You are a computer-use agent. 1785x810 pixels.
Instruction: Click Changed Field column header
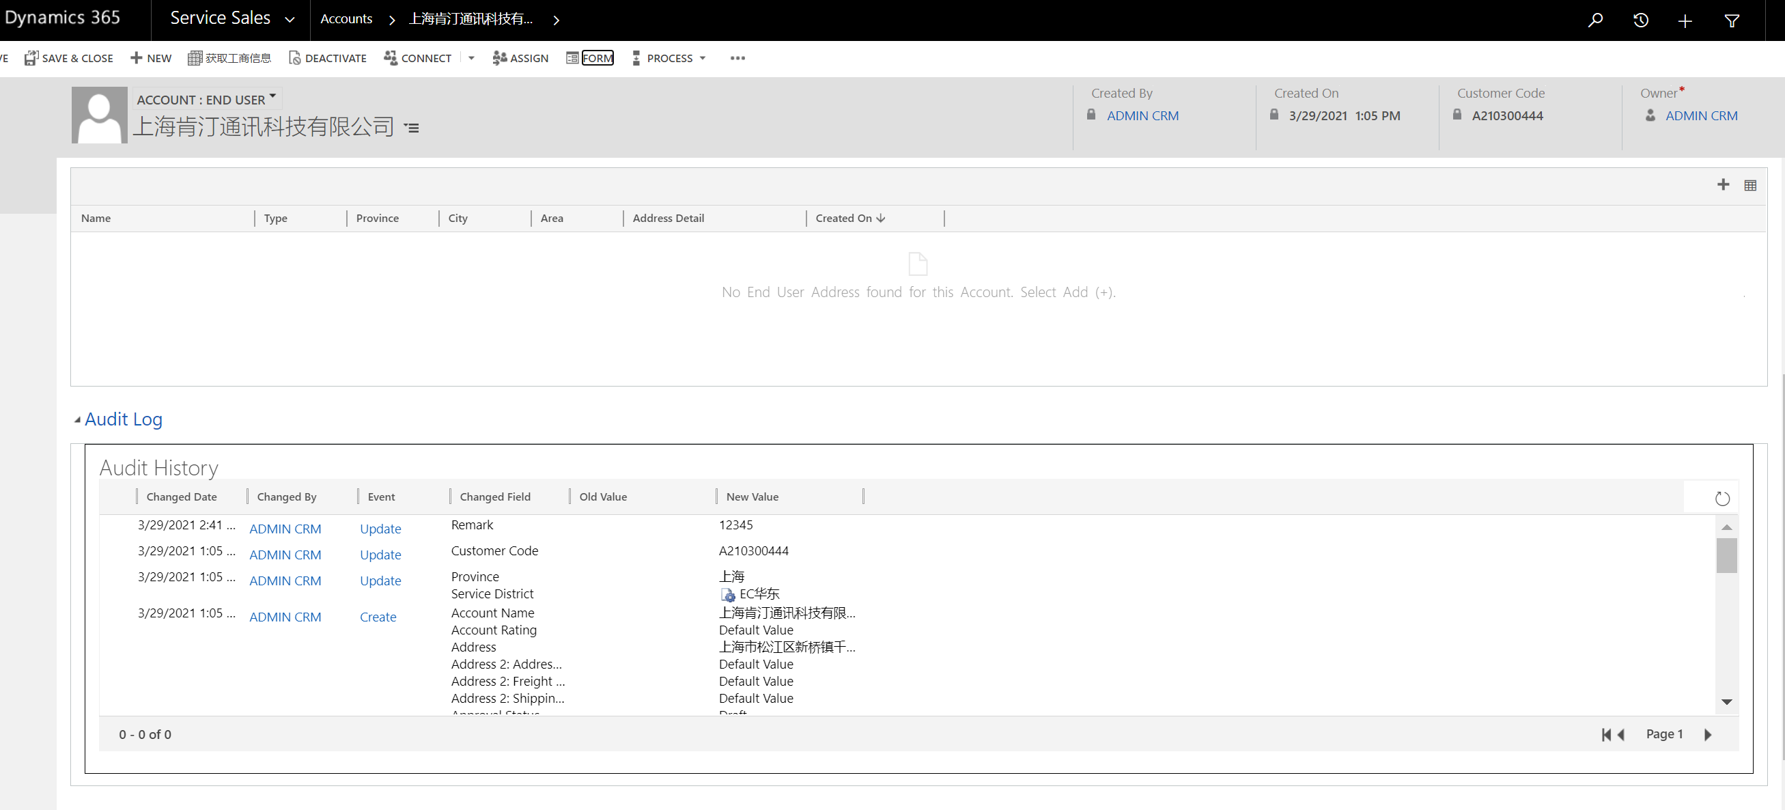pyautogui.click(x=495, y=497)
